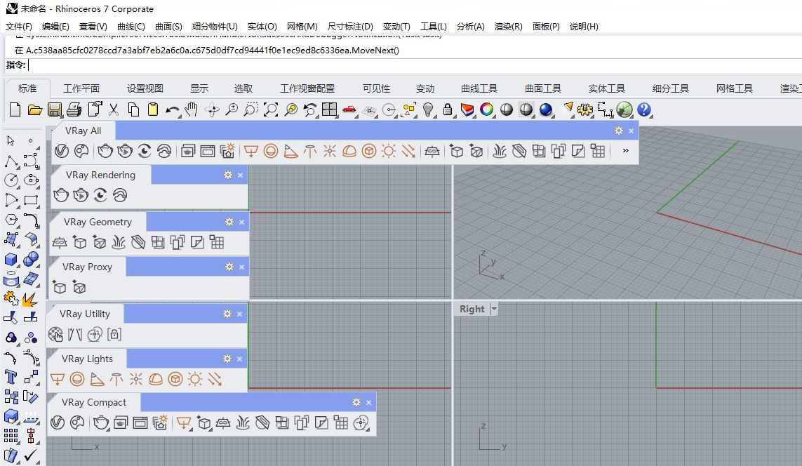Click the Infinite plane icon in VRay Geometry
This screenshot has width=802, height=466.
[x=60, y=242]
